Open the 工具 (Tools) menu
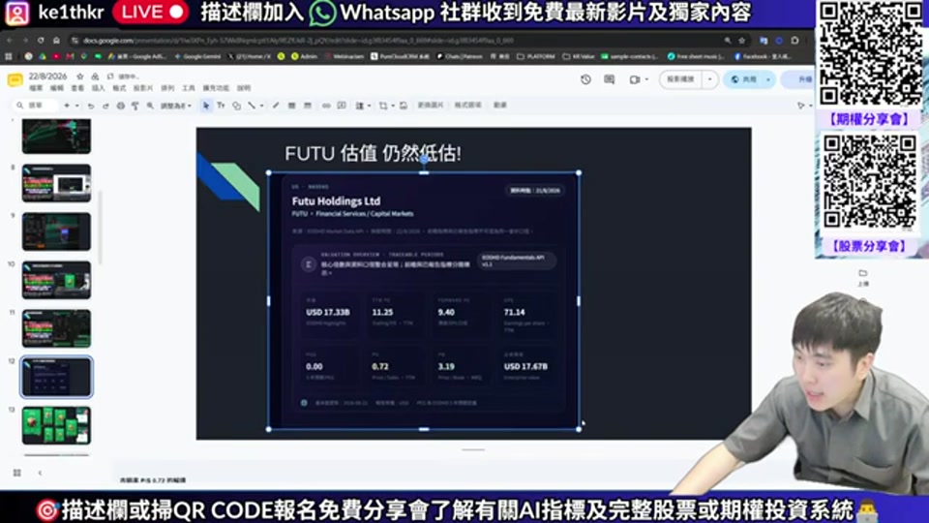The image size is (929, 523). 189,88
